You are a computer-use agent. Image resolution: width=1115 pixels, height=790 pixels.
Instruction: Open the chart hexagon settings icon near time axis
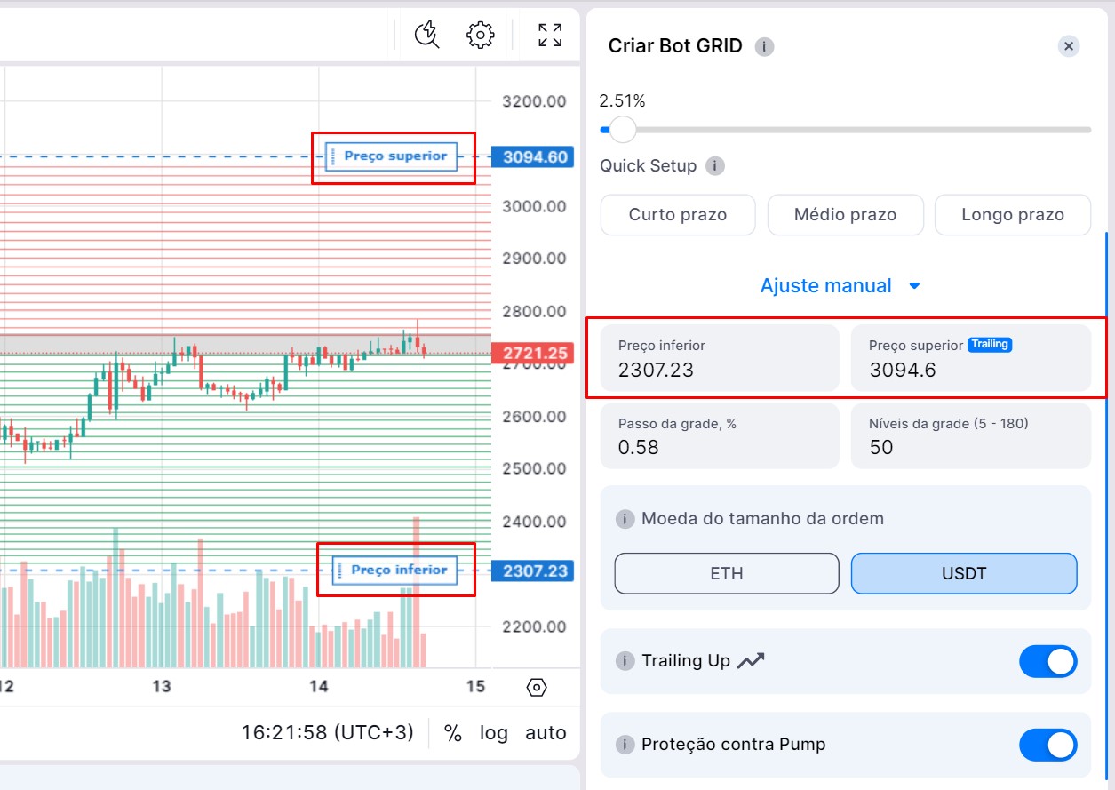[x=537, y=687]
